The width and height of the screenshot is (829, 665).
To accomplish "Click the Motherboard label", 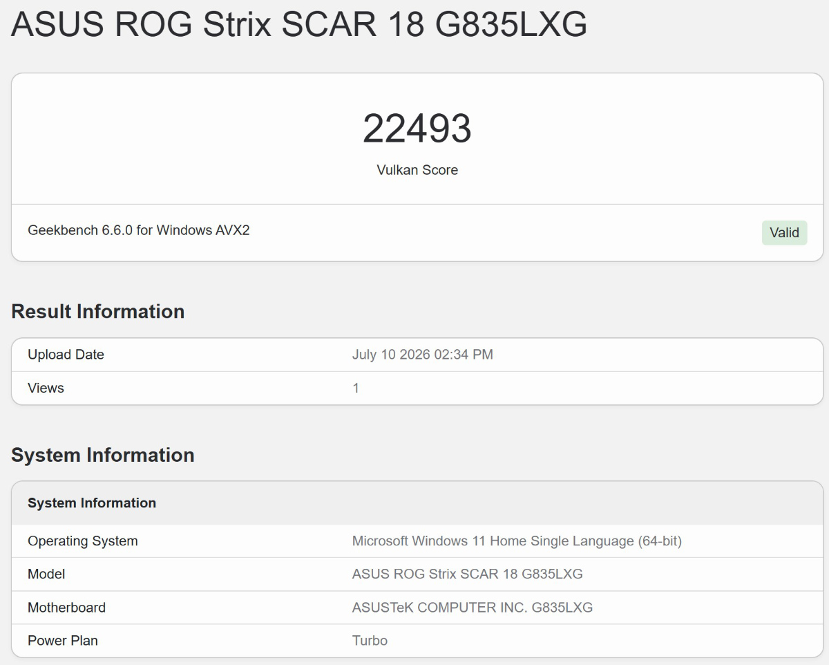I will tap(66, 608).
